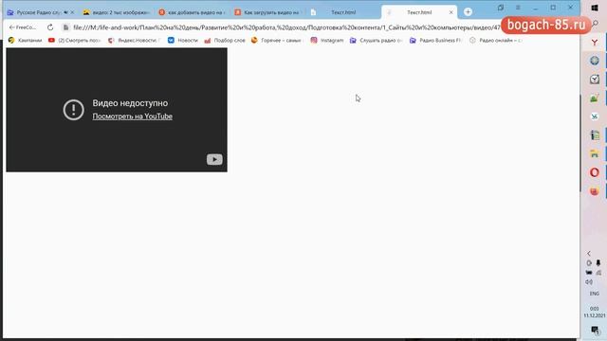Open the white round blue-logo app on the taskbar
Image resolution: width=607 pixels, height=341 pixels.
[x=595, y=117]
